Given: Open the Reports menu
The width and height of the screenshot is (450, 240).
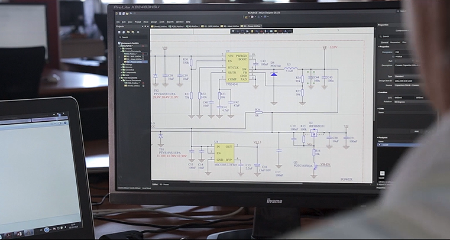Looking at the screenshot, I should [170, 22].
